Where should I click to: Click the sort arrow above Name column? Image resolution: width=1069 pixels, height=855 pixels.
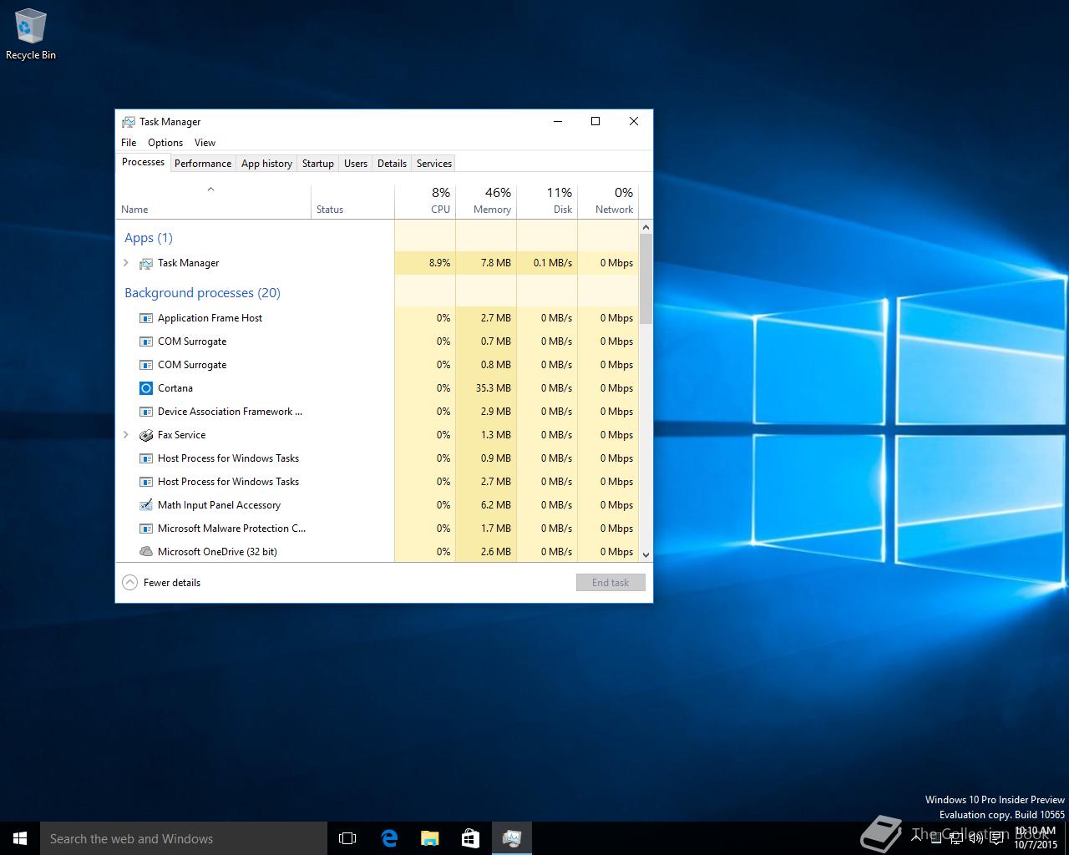click(x=210, y=190)
